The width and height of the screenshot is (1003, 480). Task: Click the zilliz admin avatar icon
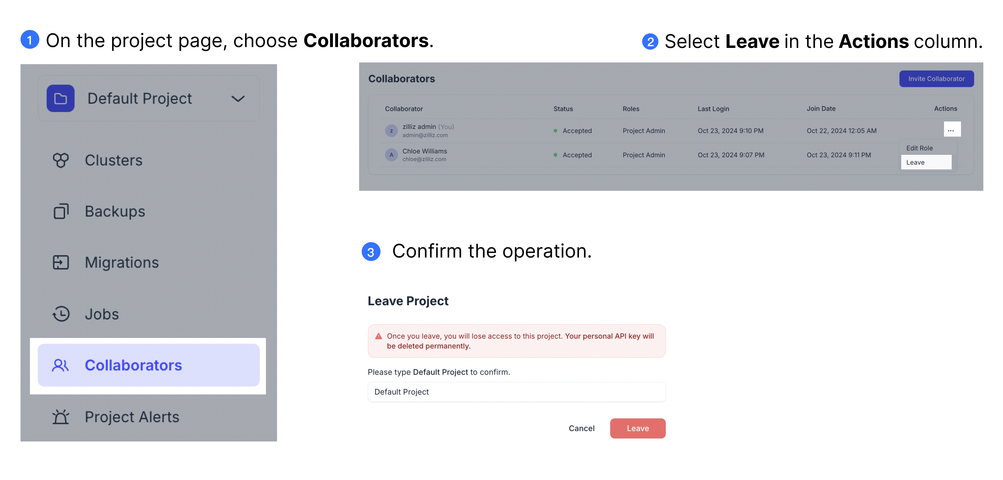click(x=391, y=131)
